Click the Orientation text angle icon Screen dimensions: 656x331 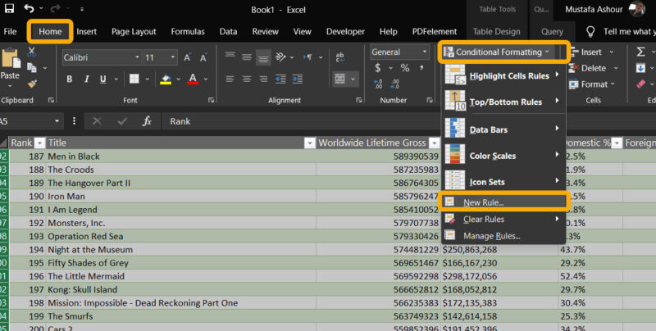pyautogui.click(x=281, y=57)
